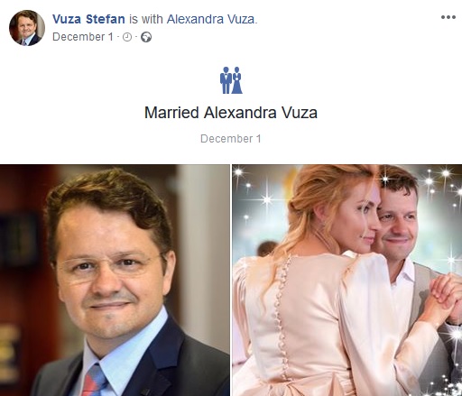Click the "is with" text in post header
The image size is (462, 396).
(146, 19)
